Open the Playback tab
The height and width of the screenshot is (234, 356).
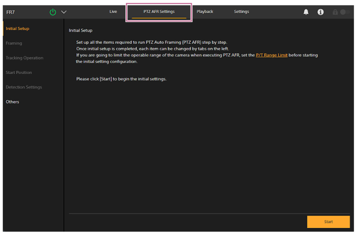205,11
